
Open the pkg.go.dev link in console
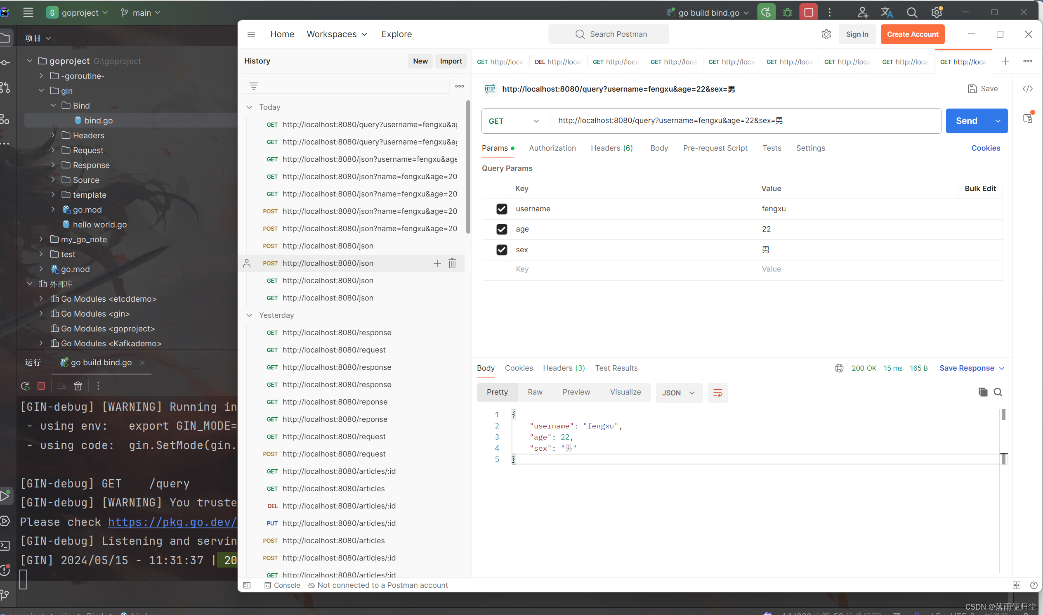[x=172, y=522]
